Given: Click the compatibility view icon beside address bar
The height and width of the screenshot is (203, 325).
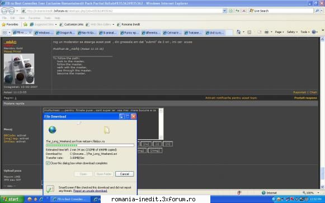Looking at the screenshot, I should pyautogui.click(x=230, y=11).
